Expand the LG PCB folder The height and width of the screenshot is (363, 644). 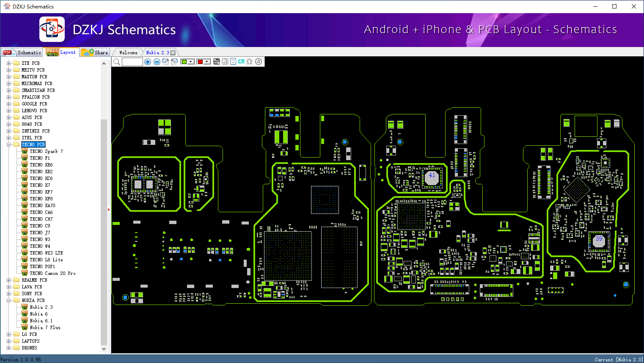[x=8, y=334]
